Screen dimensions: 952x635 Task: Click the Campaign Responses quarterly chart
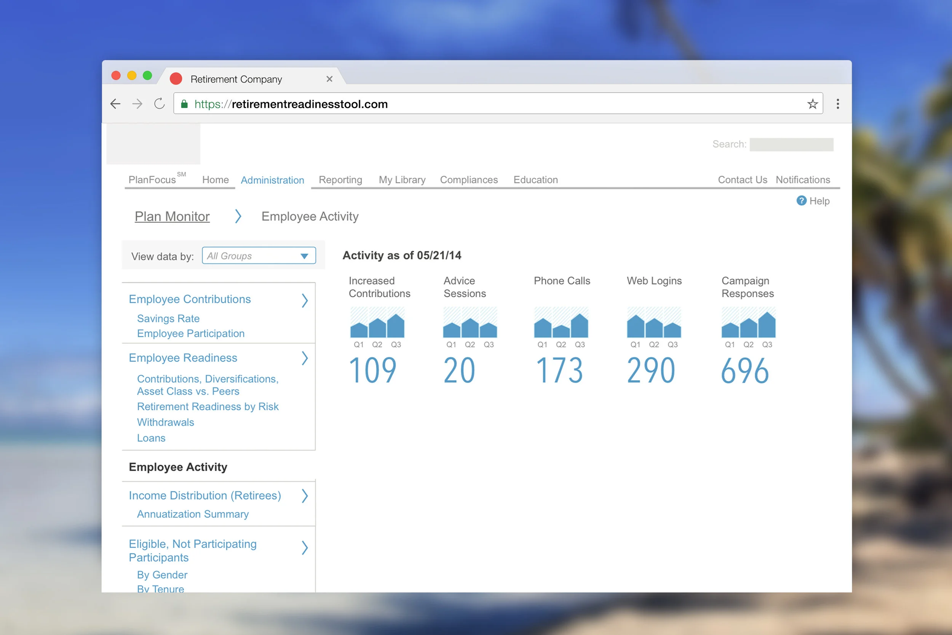(748, 322)
